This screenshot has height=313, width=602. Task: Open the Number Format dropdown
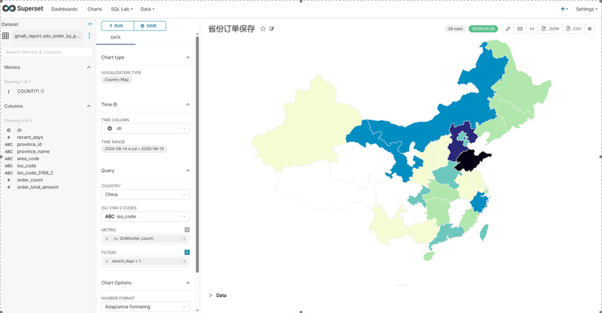pyautogui.click(x=145, y=307)
